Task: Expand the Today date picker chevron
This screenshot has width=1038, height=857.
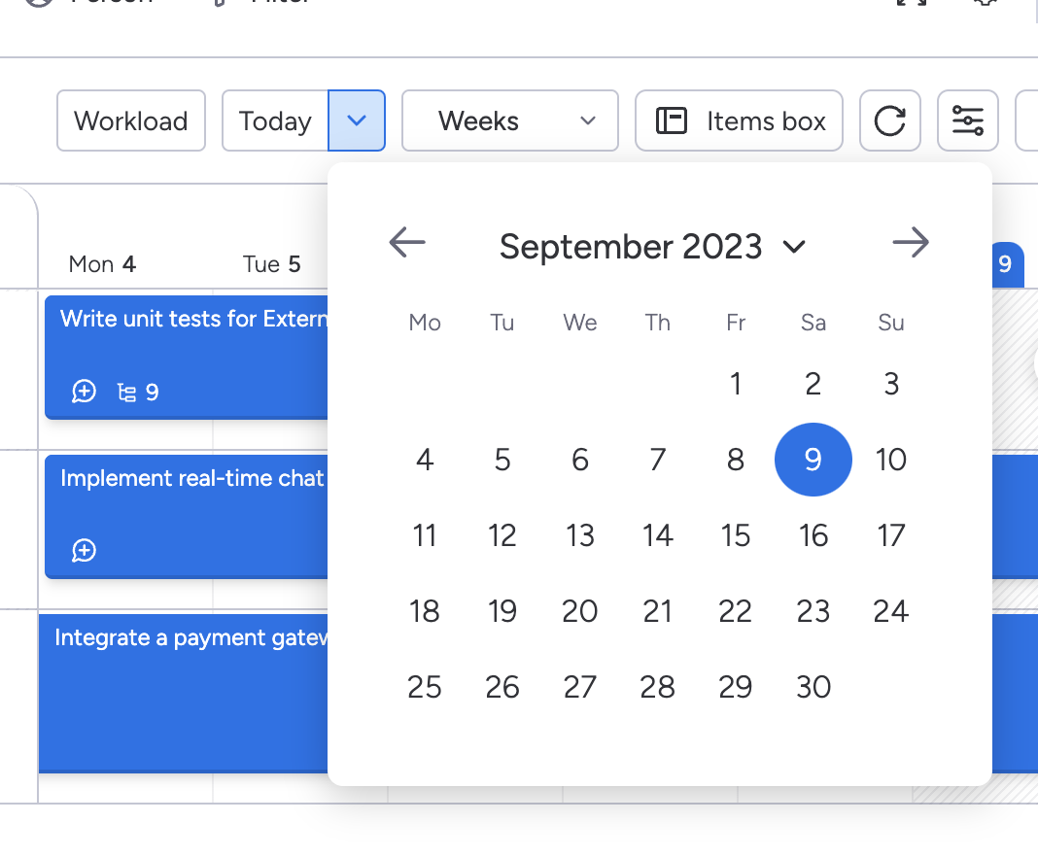Action: coord(357,121)
